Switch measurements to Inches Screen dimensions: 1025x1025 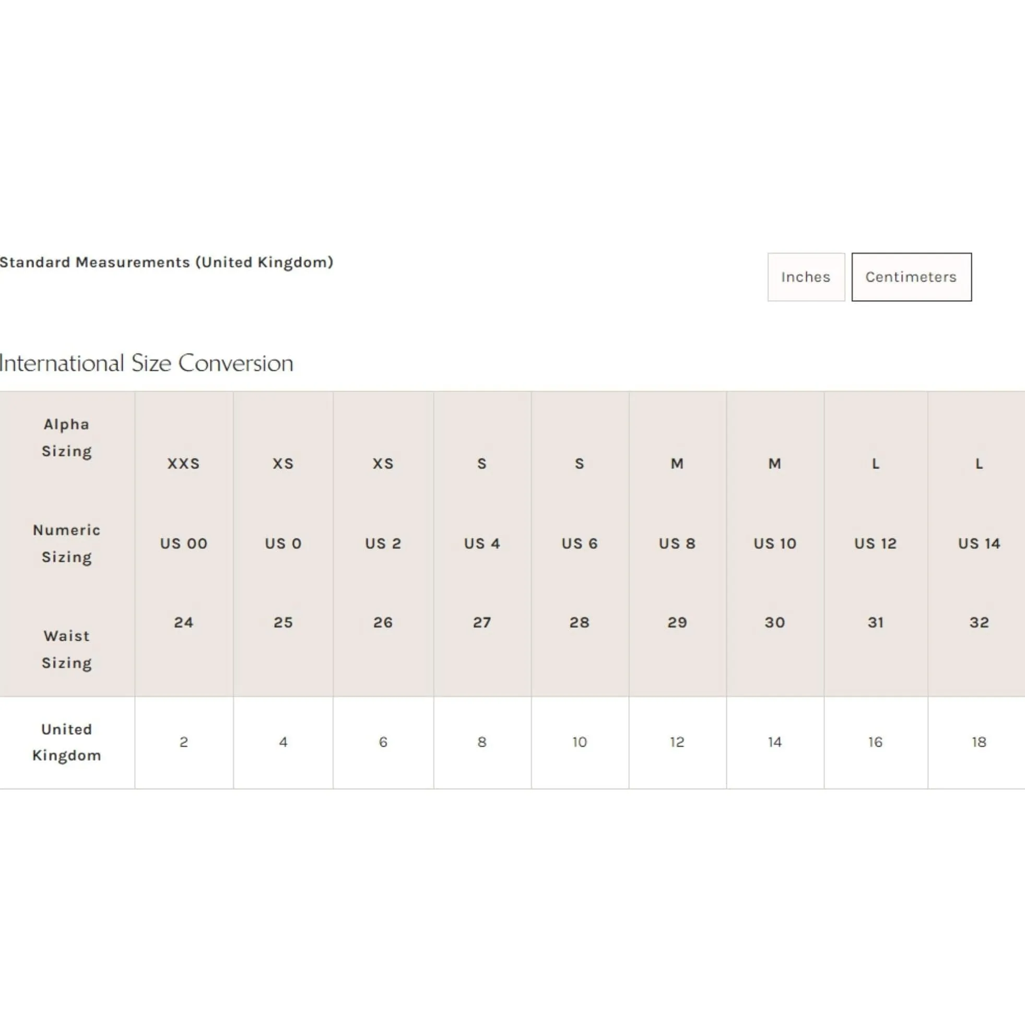(806, 277)
